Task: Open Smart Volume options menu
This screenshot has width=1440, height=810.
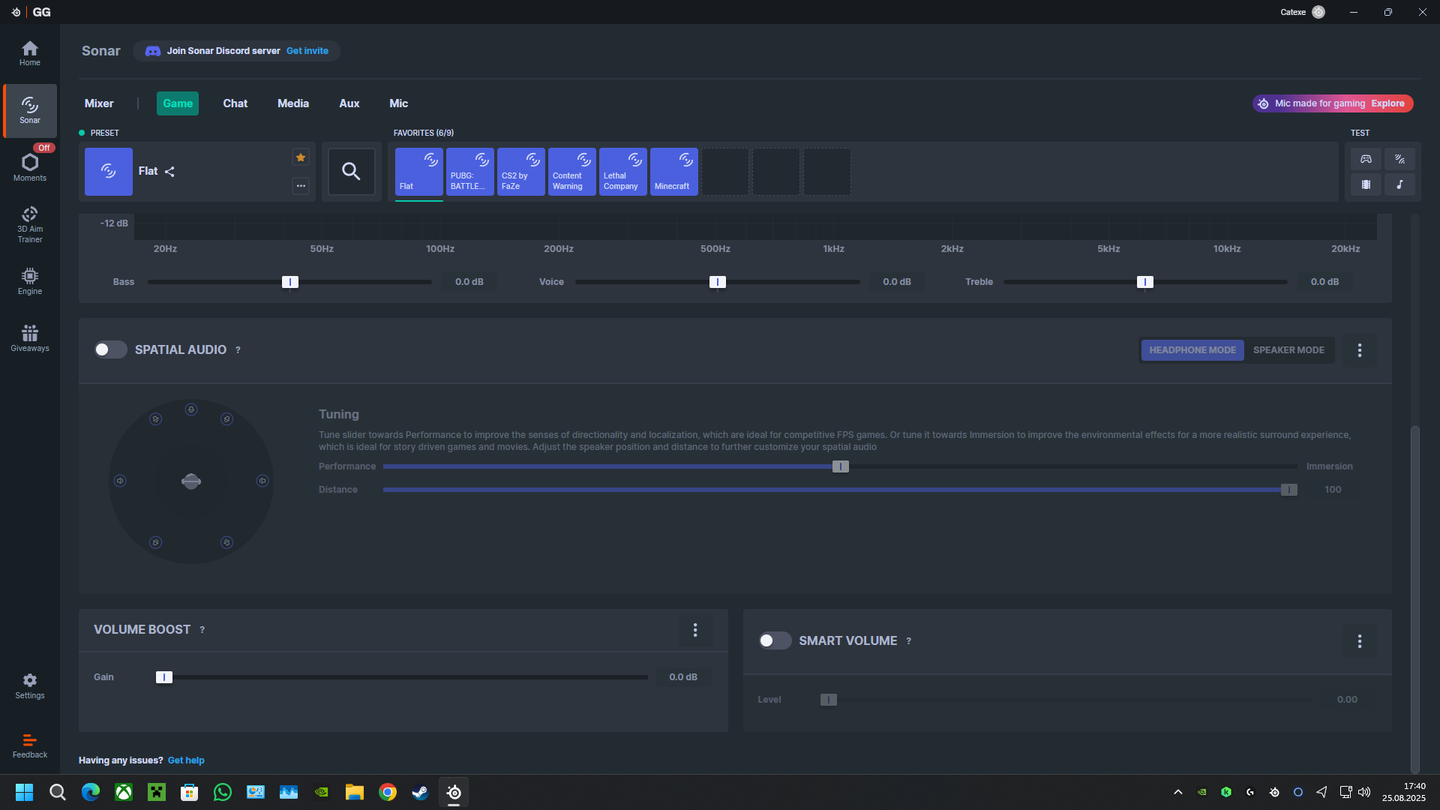Action: click(1360, 641)
